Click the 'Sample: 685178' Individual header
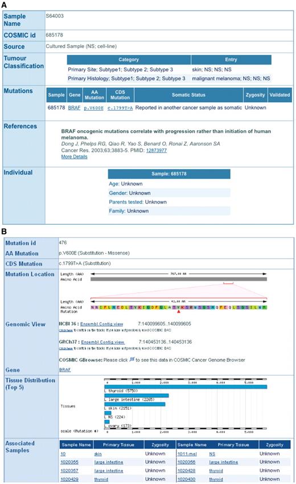This screenshot has width=296, height=484. tap(169, 174)
